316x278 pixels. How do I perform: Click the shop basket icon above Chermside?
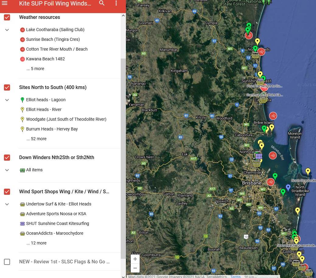tap(257, 163)
